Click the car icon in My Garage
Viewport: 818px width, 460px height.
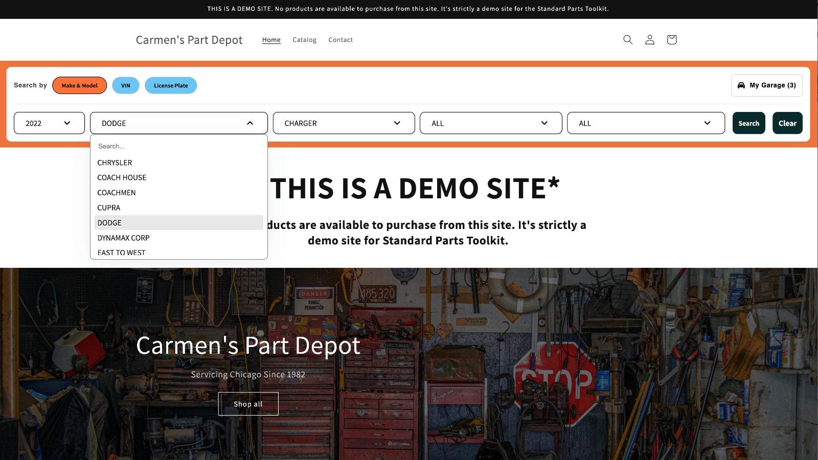tap(741, 85)
